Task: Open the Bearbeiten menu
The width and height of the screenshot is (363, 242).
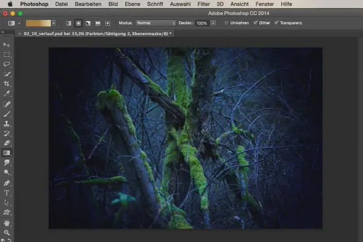Action: pos(88,4)
